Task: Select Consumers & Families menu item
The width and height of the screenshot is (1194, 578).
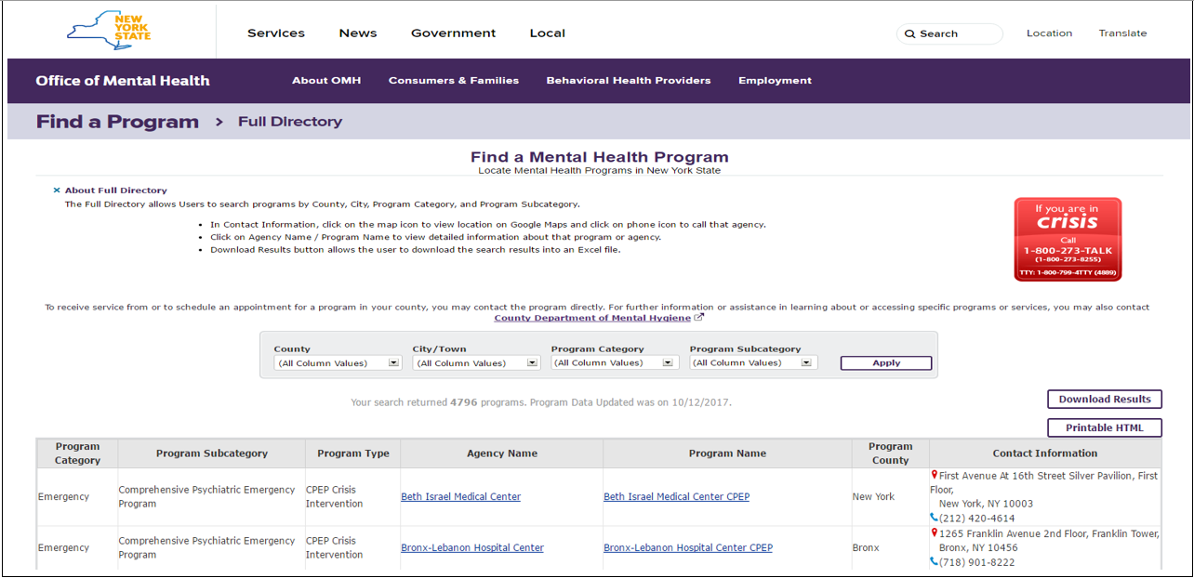Action: [454, 81]
